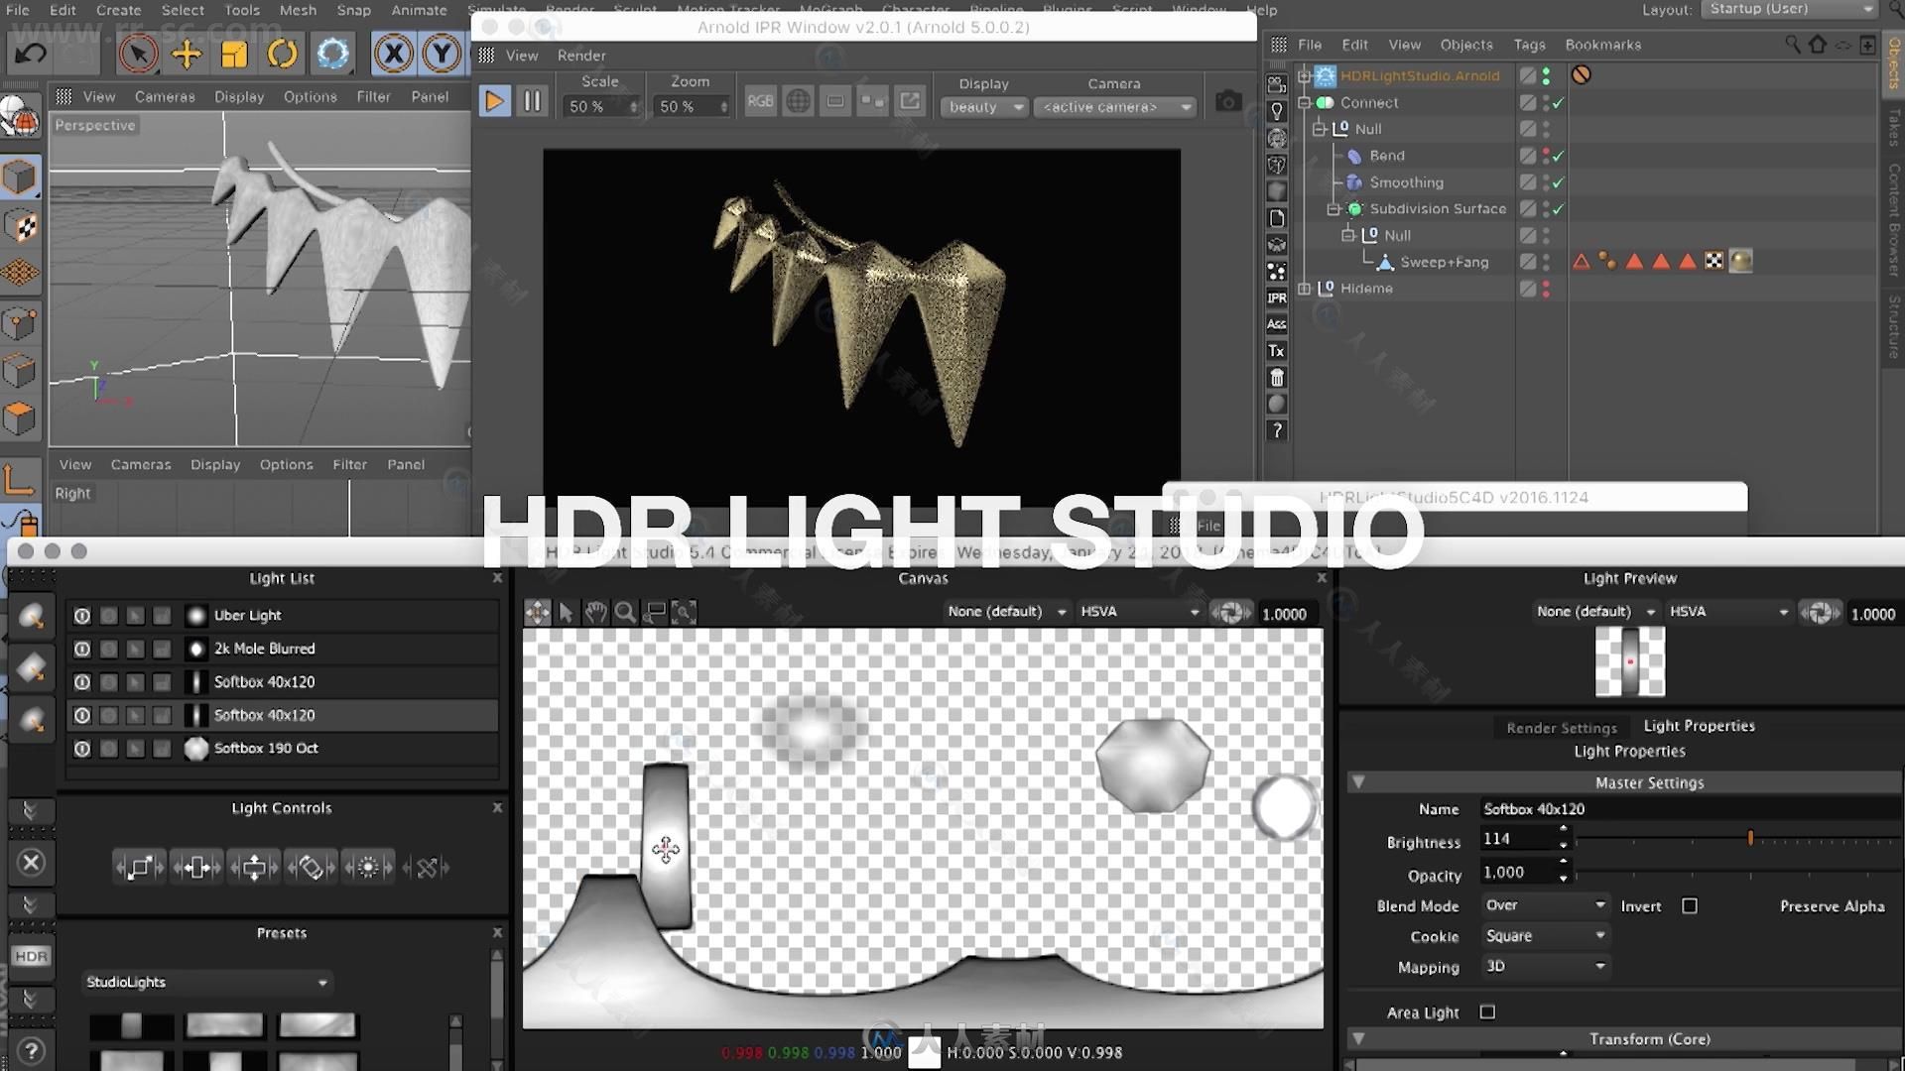1905x1071 pixels.
Task: Open the Render menu in Arnold IPR window
Action: point(581,56)
